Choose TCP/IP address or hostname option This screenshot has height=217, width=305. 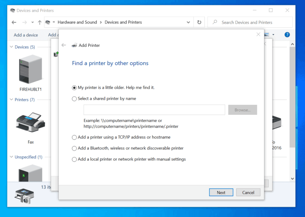point(74,138)
